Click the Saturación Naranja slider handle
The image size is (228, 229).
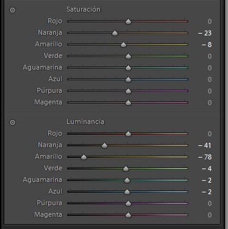pyautogui.click(x=115, y=33)
